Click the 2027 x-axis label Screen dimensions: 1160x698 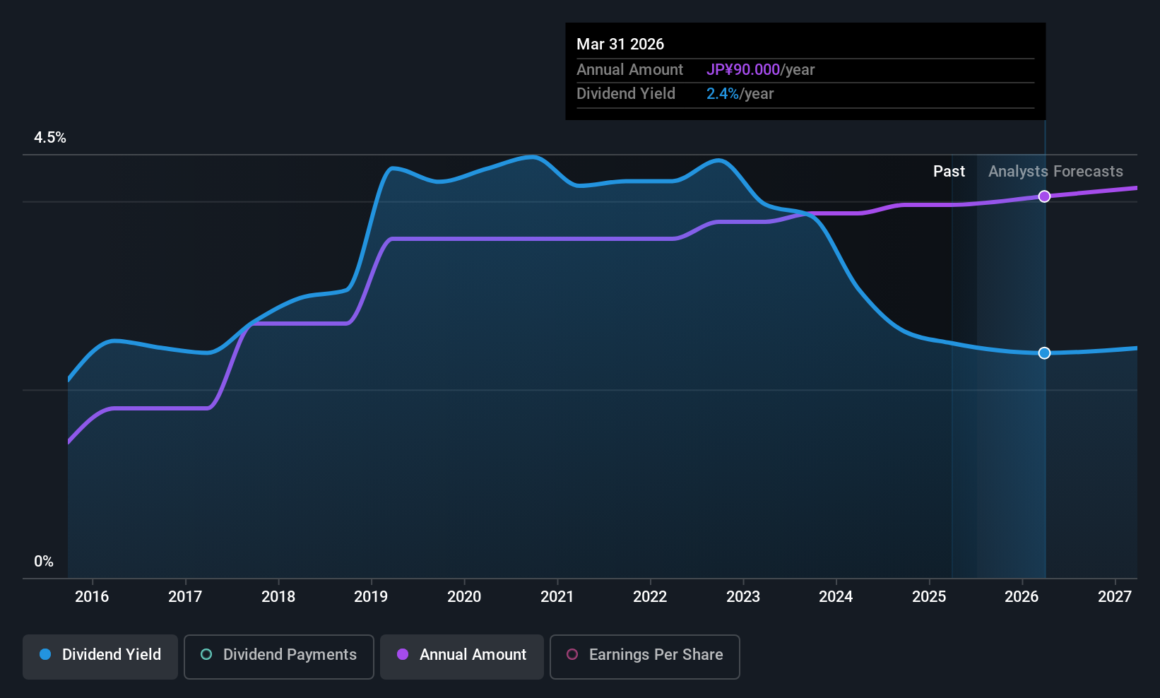point(1115,596)
